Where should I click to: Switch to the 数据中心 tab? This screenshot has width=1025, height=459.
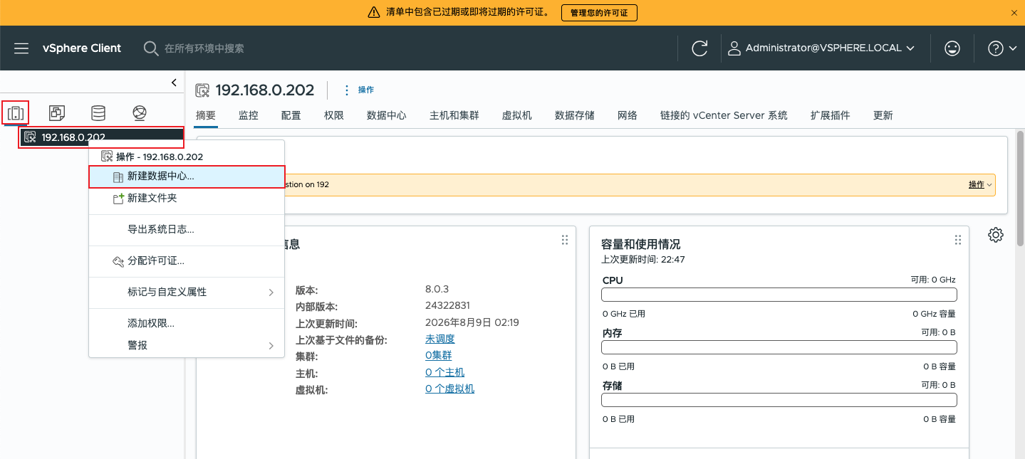pyautogui.click(x=387, y=115)
